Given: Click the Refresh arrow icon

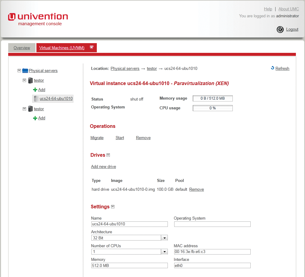Looking at the screenshot, I should [x=272, y=68].
